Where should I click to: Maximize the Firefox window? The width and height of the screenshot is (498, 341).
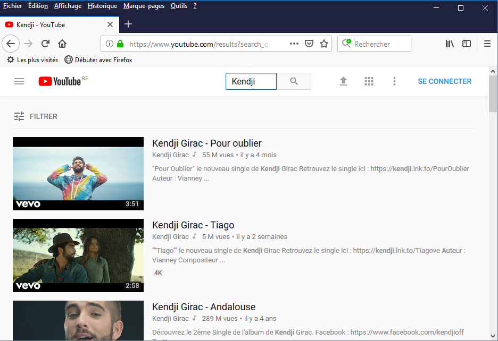click(x=461, y=8)
